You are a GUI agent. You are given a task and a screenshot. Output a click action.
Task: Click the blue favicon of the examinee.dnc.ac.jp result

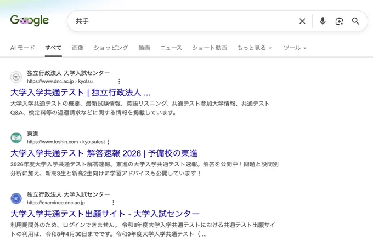pyautogui.click(x=16, y=199)
